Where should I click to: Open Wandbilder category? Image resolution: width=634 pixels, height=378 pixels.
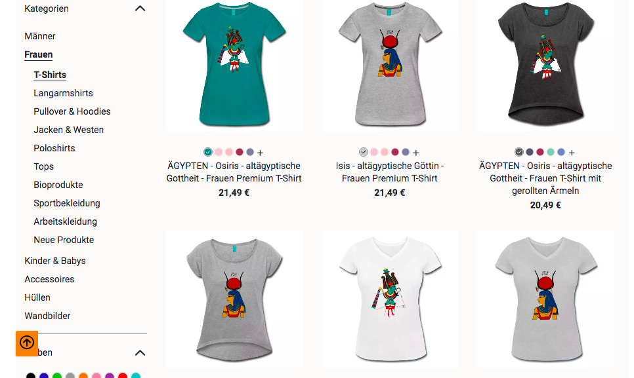pos(47,316)
